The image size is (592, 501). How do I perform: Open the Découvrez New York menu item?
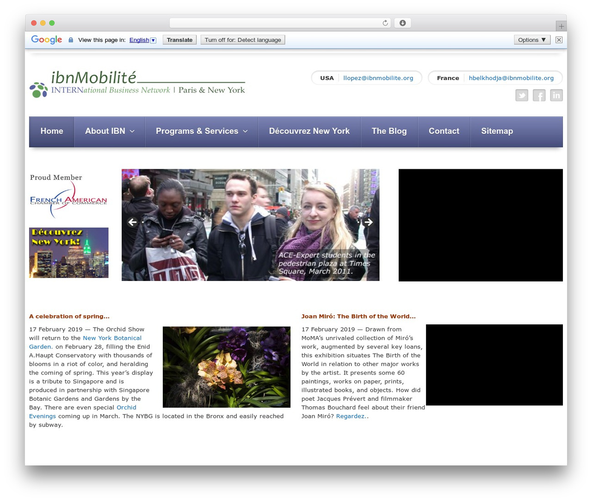pyautogui.click(x=309, y=131)
